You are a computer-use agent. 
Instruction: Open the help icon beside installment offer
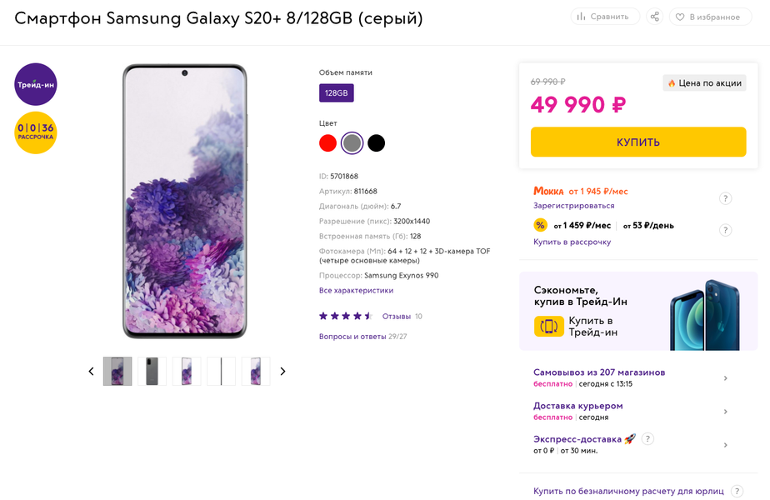tap(726, 230)
